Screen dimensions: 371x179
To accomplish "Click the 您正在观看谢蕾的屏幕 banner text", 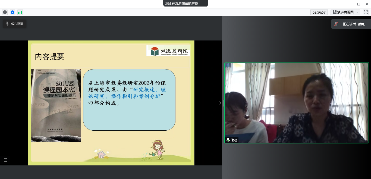I will click(x=182, y=3).
